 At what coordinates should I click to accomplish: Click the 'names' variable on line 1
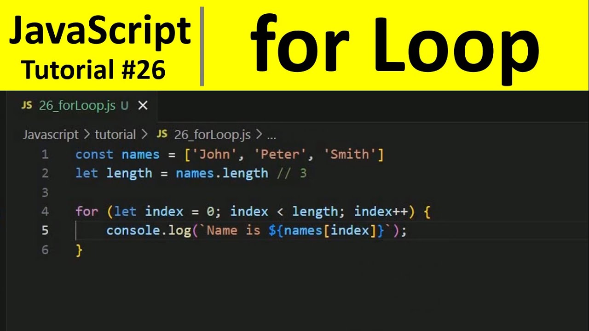[141, 154]
